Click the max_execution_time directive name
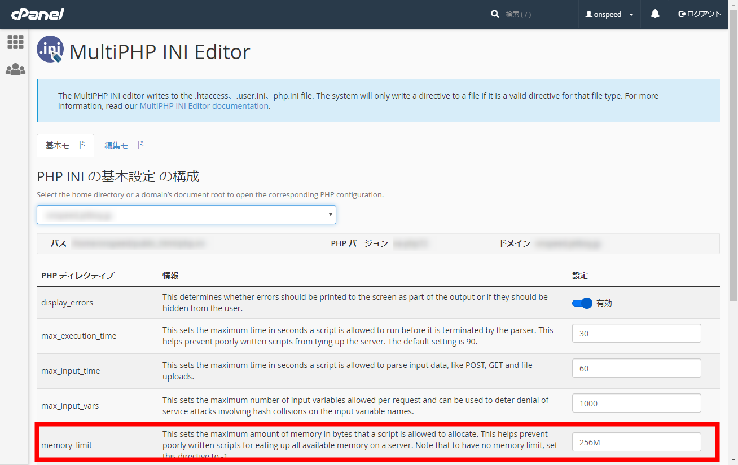738x465 pixels. (79, 336)
